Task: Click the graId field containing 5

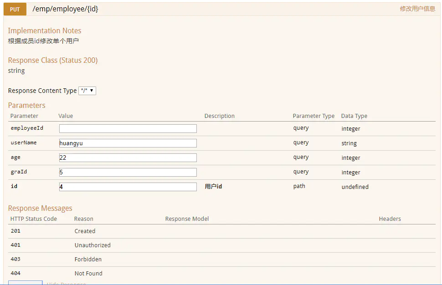Action: coord(128,173)
